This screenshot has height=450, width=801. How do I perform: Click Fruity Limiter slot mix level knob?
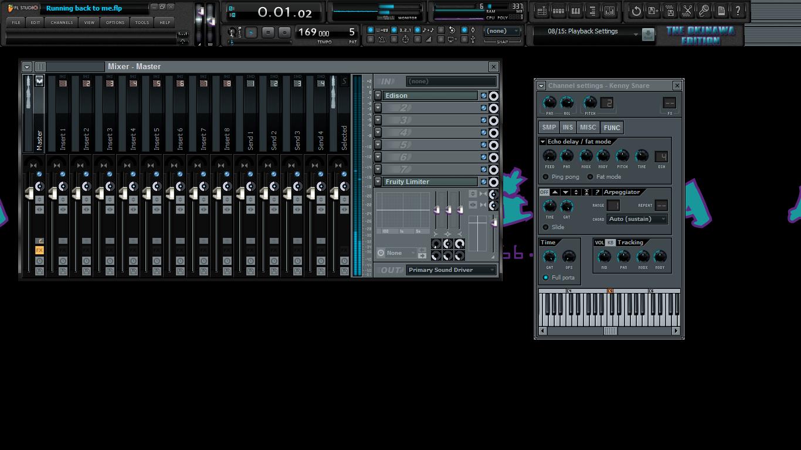pos(494,182)
